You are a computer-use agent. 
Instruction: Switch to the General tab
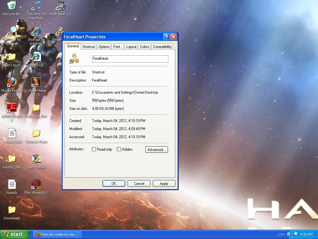[x=73, y=46]
